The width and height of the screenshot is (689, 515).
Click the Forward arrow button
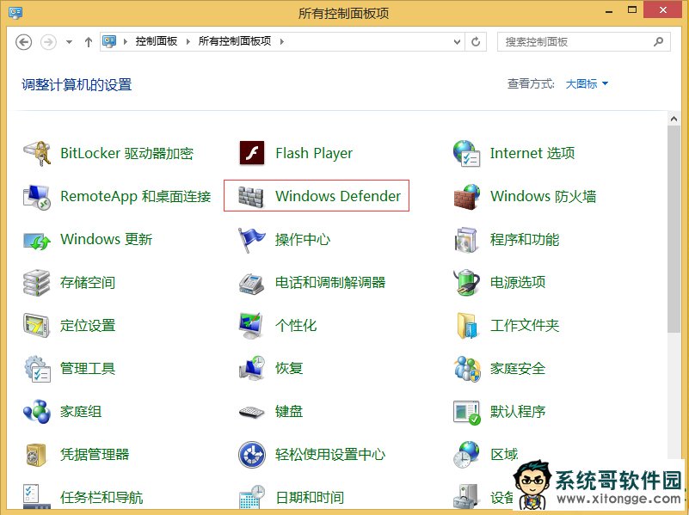[48, 42]
